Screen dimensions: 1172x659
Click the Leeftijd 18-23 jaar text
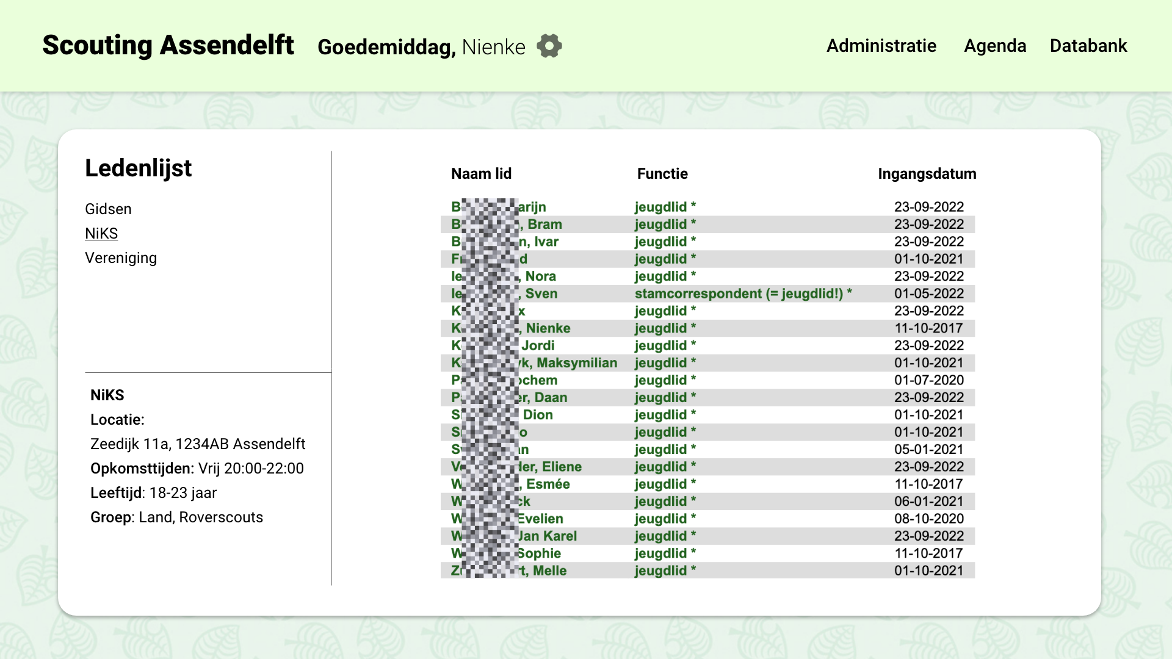(x=153, y=492)
